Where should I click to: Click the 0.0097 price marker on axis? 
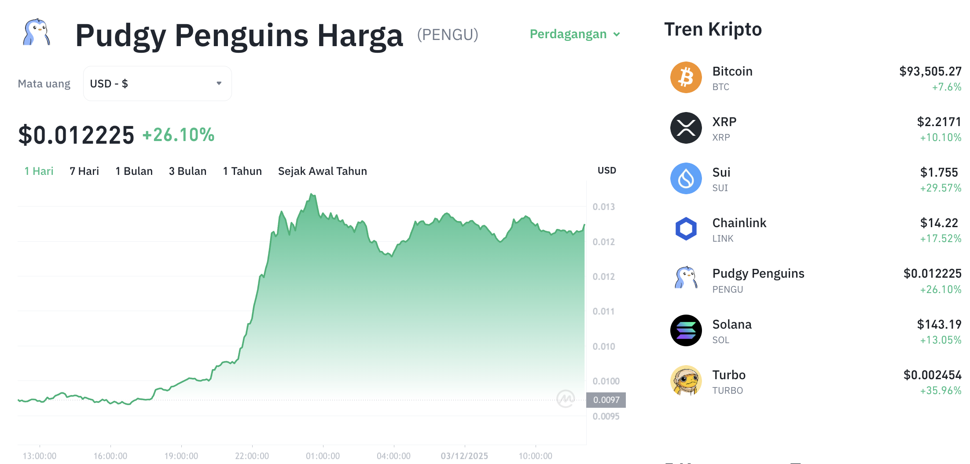606,400
